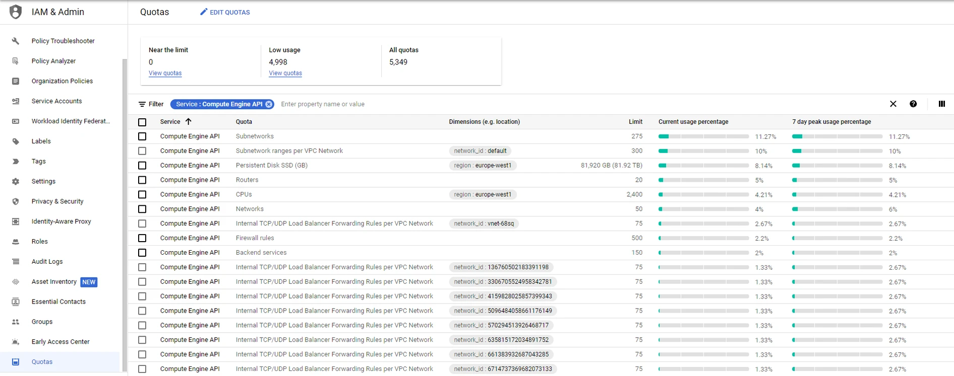Screen dimensions: 954x376
Task: Select the Subnetworks quota row checkbox
Action: coord(142,136)
